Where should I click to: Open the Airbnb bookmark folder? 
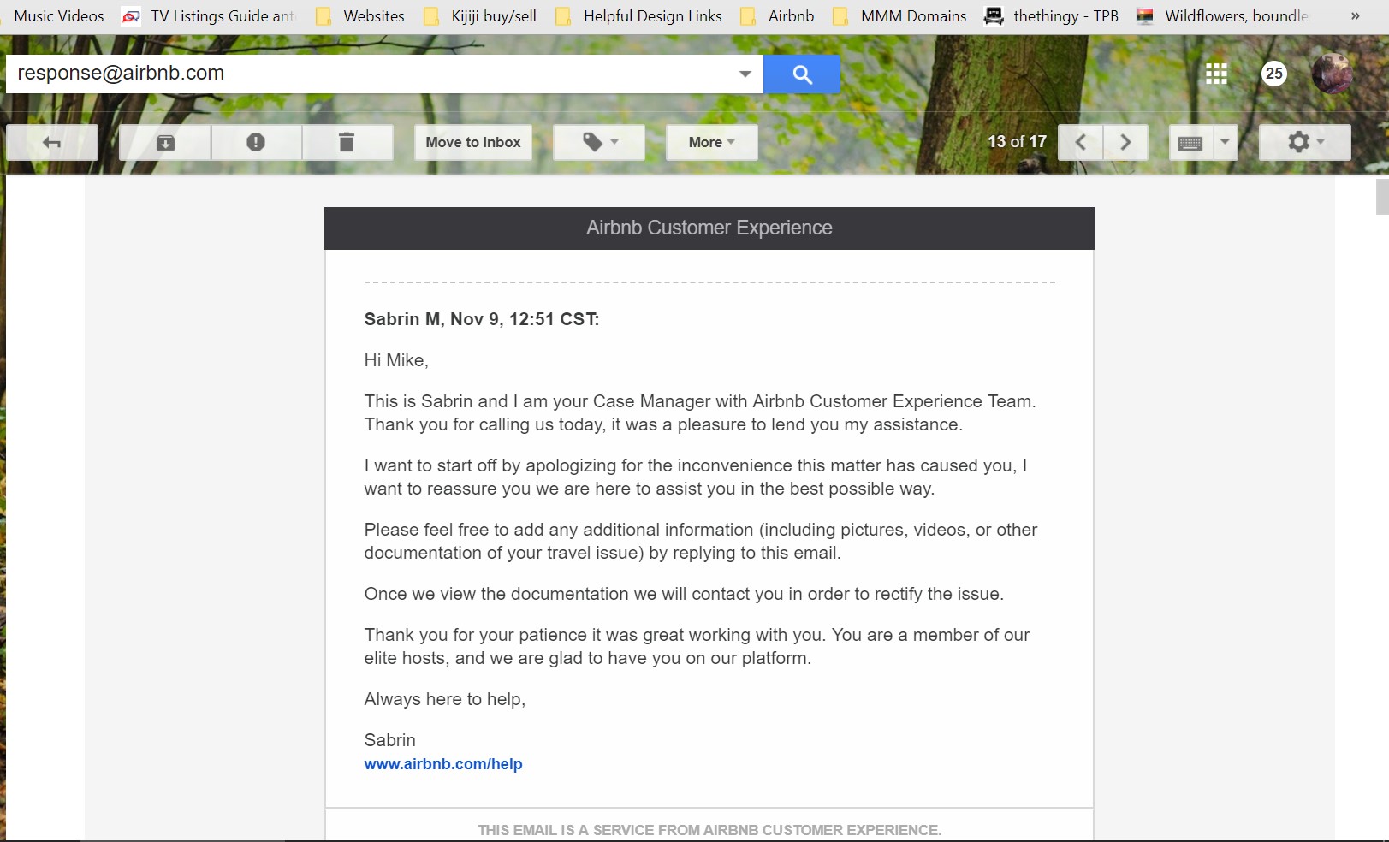pyautogui.click(x=778, y=16)
